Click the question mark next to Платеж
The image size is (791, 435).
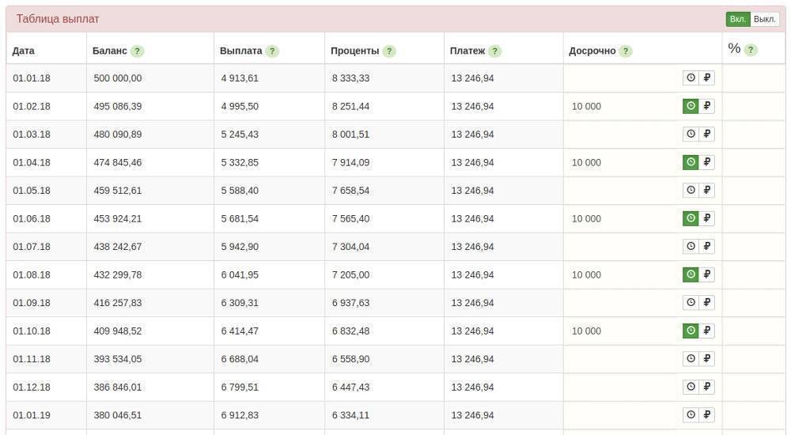pyautogui.click(x=495, y=51)
